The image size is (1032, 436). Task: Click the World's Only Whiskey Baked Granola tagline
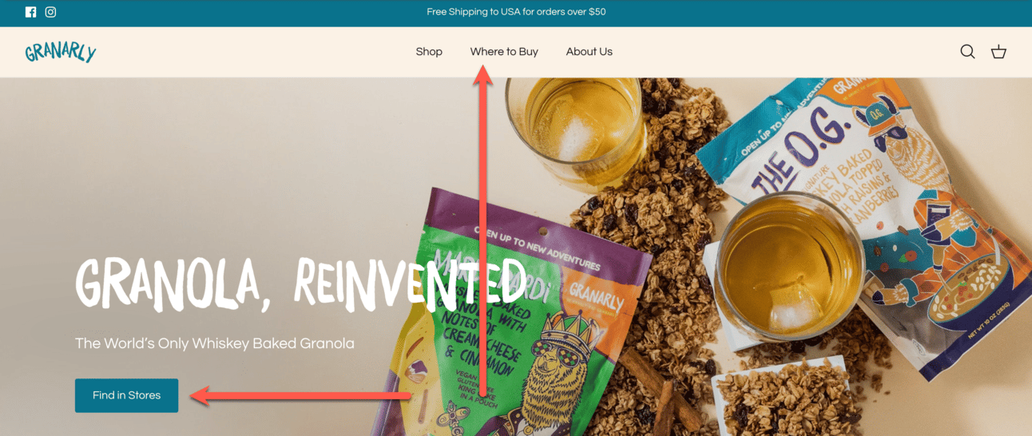tap(215, 343)
